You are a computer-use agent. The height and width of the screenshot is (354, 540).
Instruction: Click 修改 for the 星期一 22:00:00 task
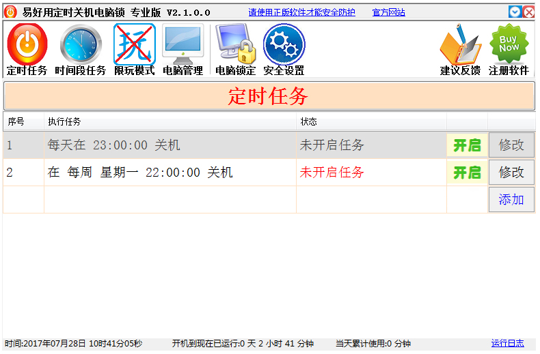[x=511, y=172]
